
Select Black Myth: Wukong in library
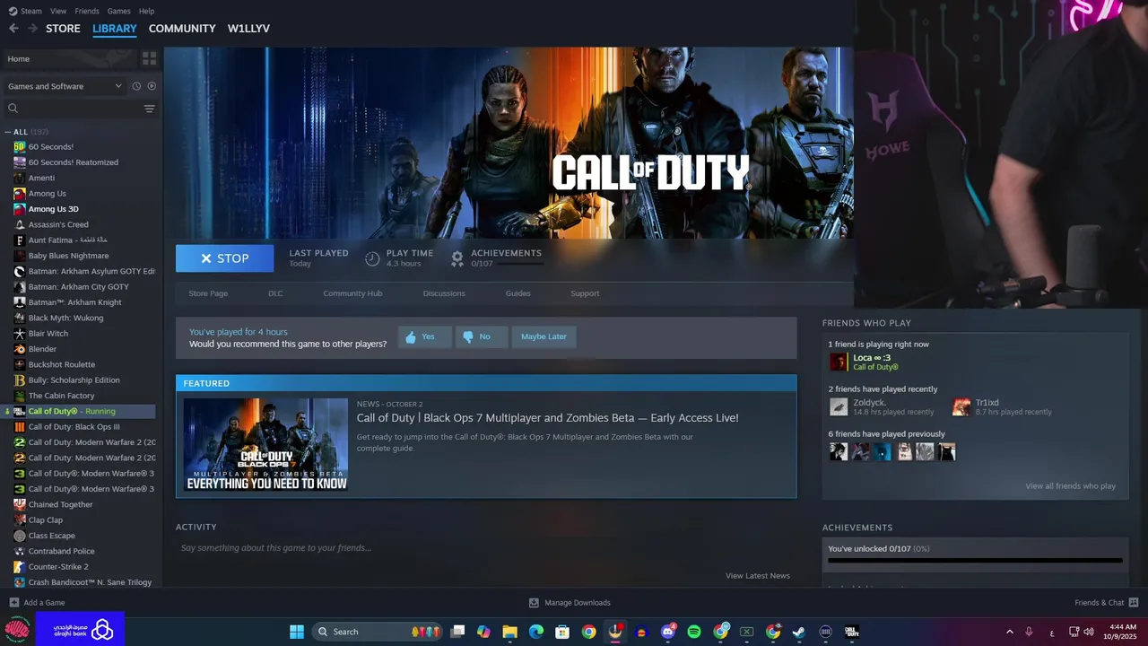click(65, 318)
